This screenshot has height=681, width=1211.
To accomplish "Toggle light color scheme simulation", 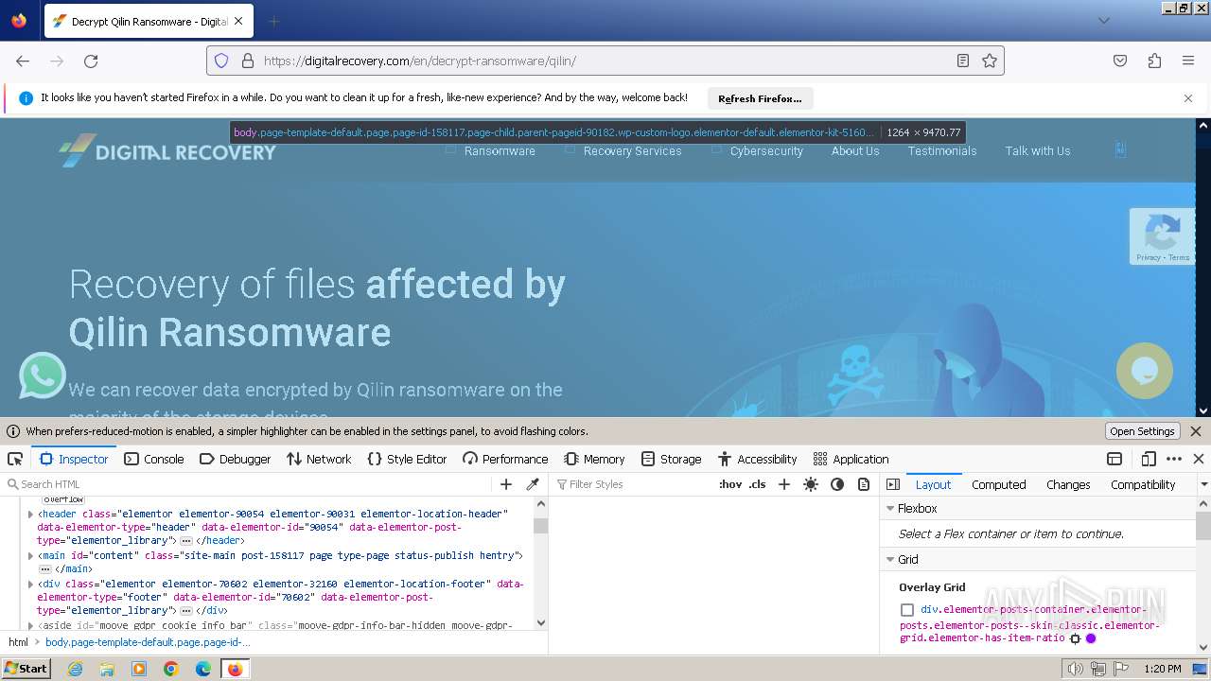I will tap(811, 484).
